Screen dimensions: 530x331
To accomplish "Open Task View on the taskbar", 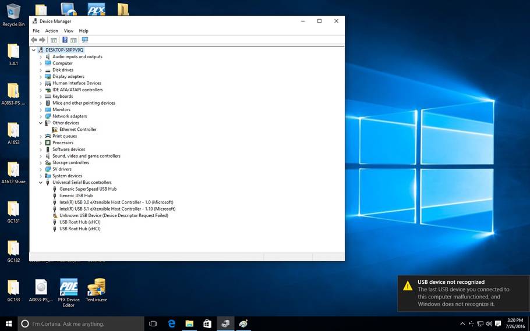I will [153, 323].
